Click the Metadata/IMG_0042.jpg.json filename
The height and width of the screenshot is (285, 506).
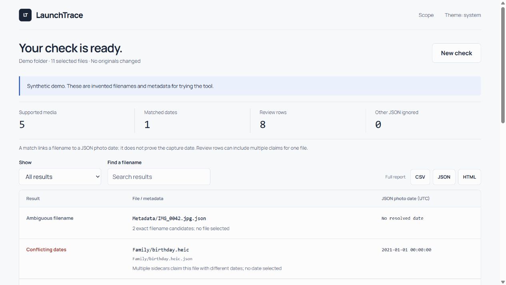[169, 219]
